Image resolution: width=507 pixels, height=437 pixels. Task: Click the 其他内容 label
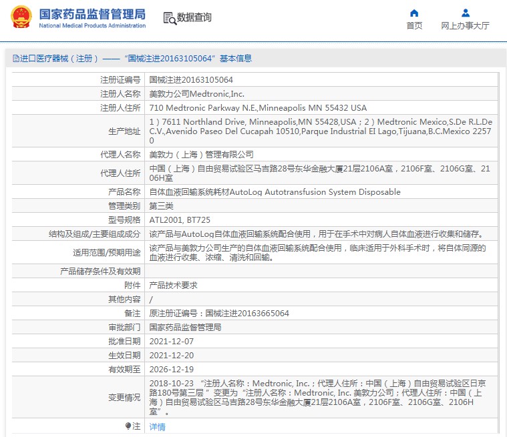[124, 300]
